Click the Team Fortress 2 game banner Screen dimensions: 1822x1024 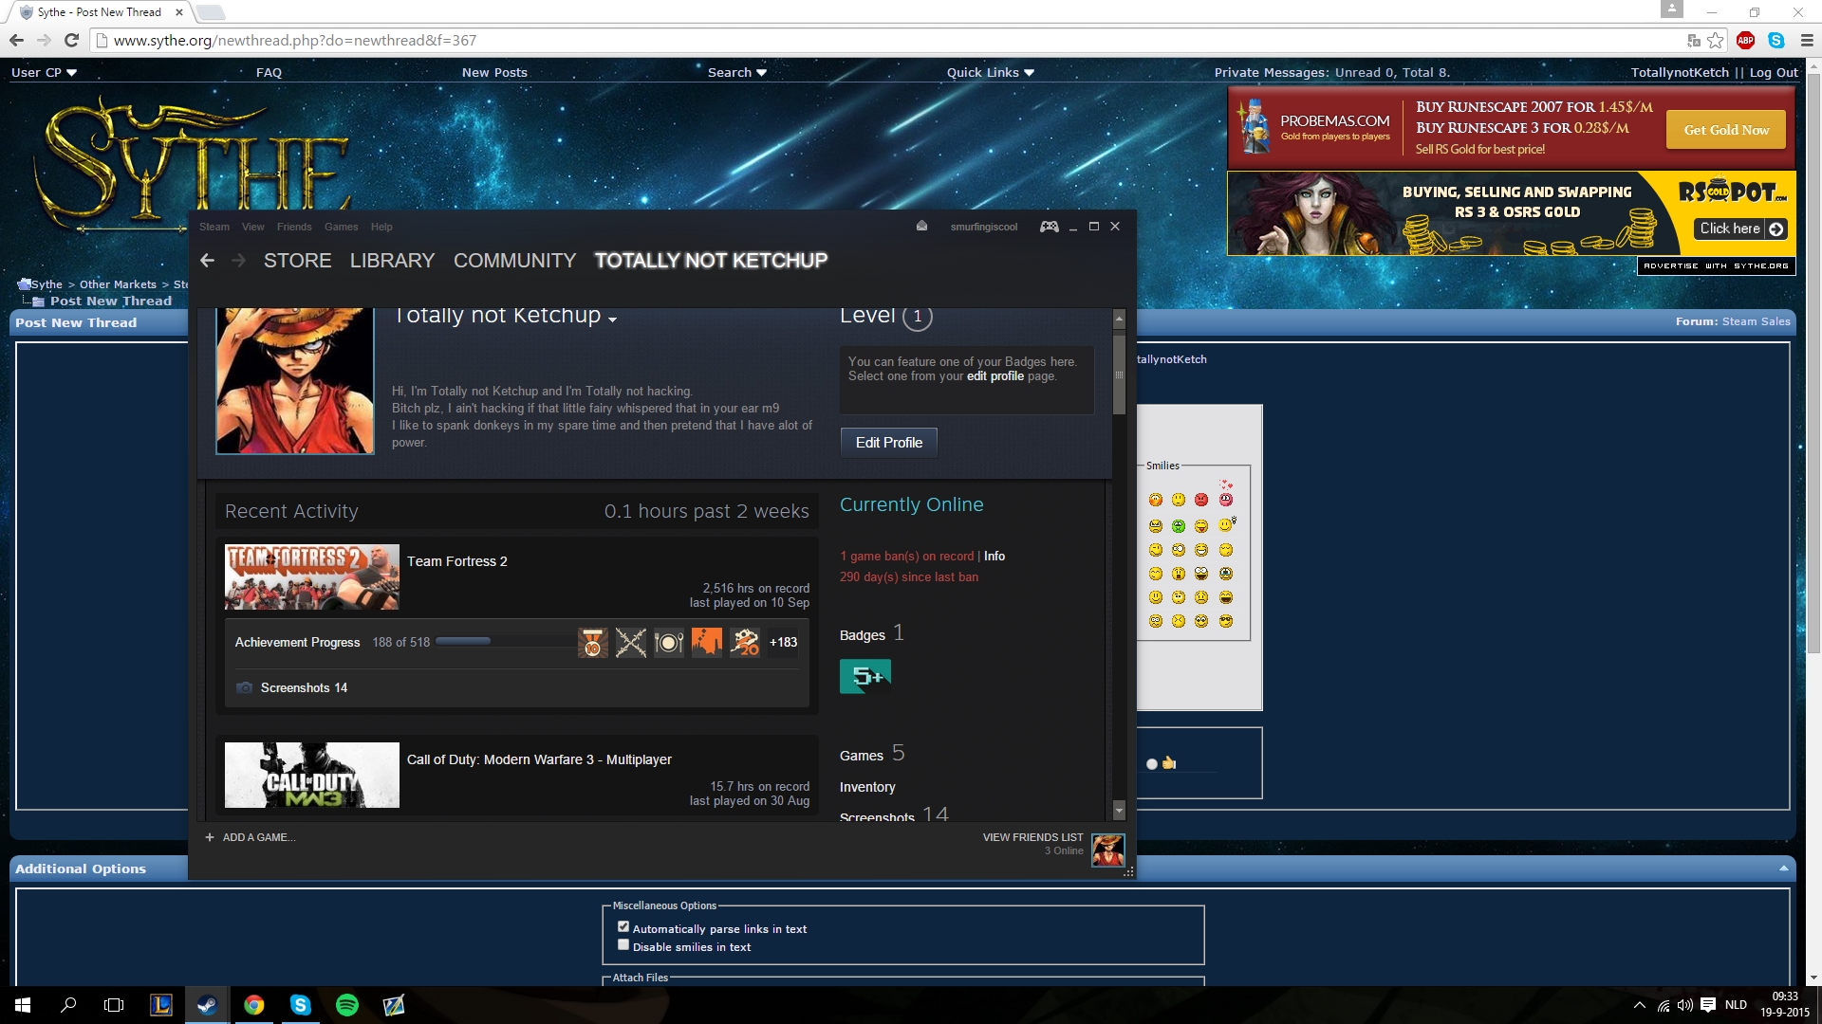312,576
